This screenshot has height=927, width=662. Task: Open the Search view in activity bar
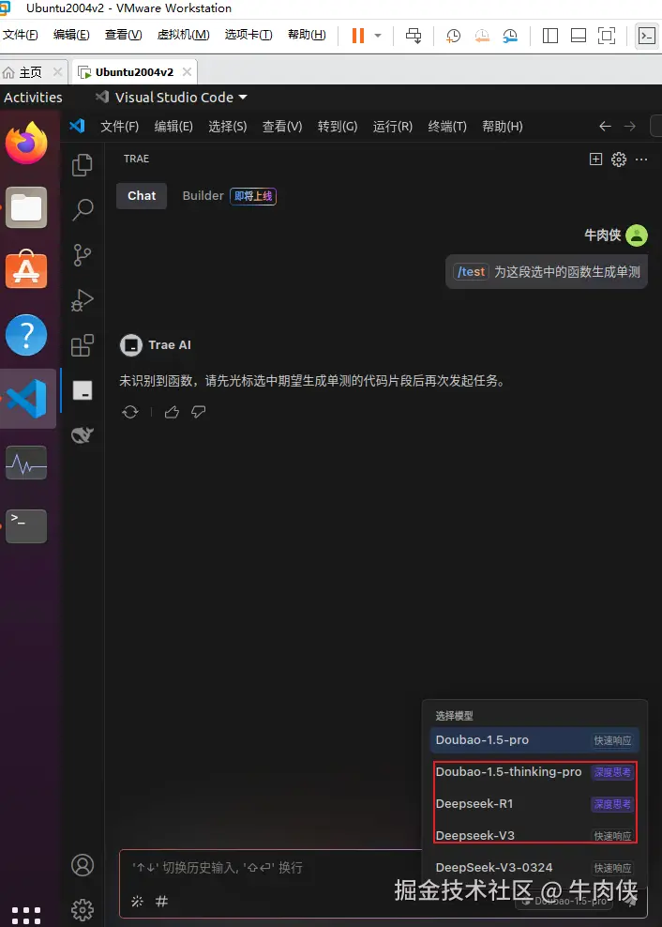tap(83, 210)
